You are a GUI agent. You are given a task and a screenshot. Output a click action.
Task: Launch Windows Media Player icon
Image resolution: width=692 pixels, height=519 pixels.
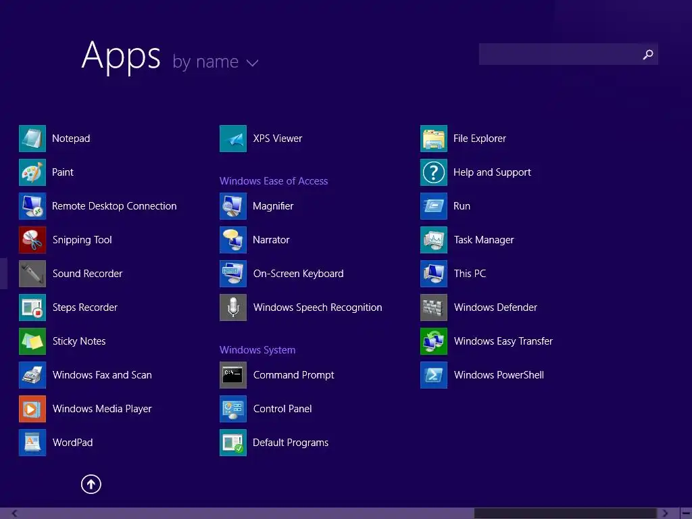(x=32, y=409)
